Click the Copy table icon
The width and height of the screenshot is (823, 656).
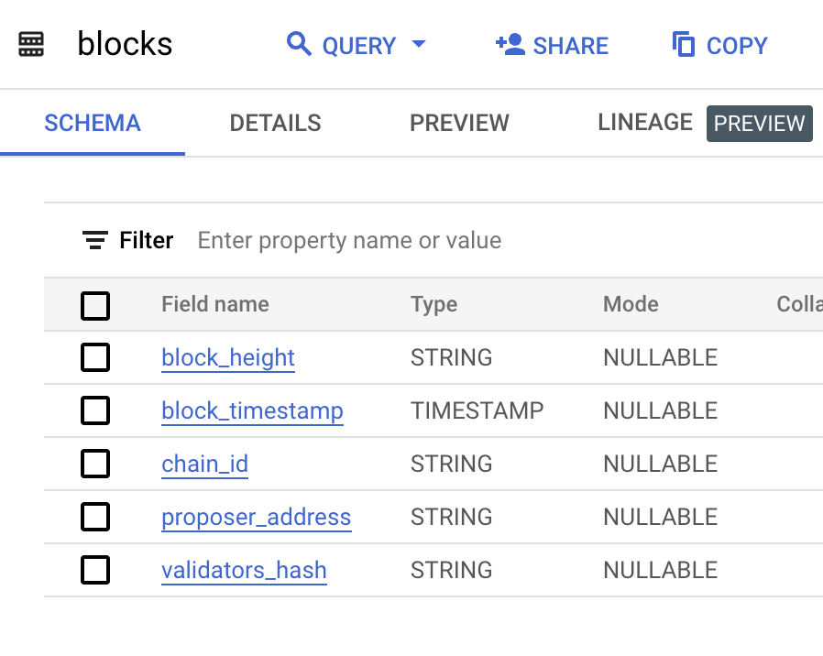(x=684, y=44)
